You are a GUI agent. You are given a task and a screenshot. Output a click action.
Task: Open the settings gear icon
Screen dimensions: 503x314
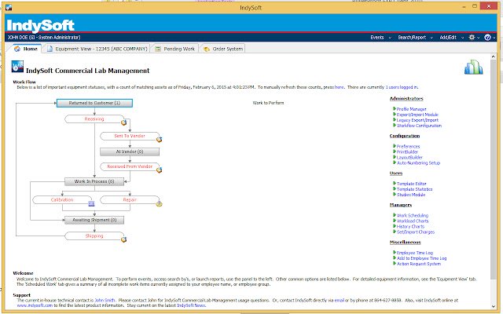coord(472,37)
